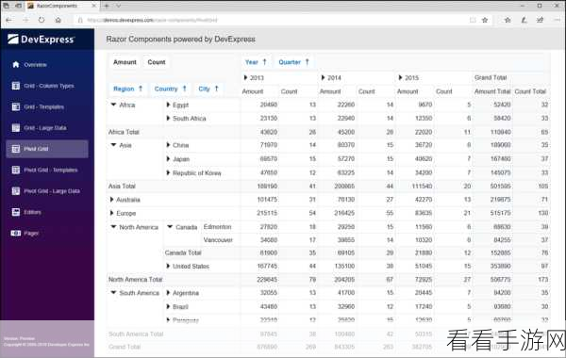The image size is (566, 358).
Task: Open a new browser tab with the plus
Action: (107, 6)
